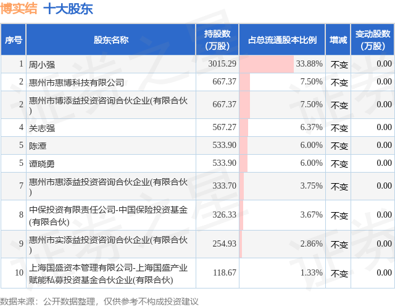The image size is (395, 307).
Task: Click rank number 4
Action: click(x=21, y=127)
